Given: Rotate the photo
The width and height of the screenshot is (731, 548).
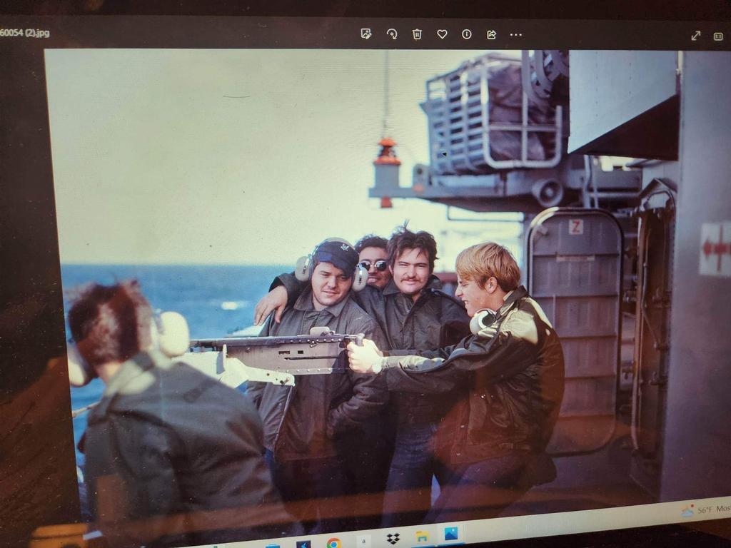Looking at the screenshot, I should pos(392,34).
